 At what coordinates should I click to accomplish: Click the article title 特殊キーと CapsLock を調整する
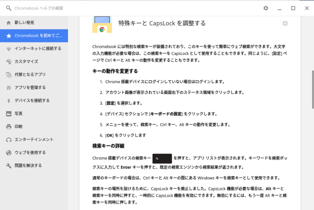point(162,23)
